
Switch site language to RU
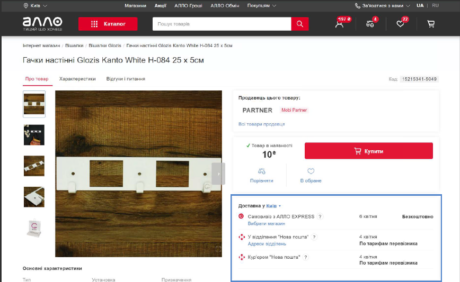(x=435, y=5)
